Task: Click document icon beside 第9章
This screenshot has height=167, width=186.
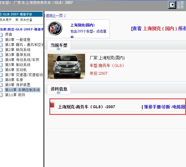Action: point(1,85)
